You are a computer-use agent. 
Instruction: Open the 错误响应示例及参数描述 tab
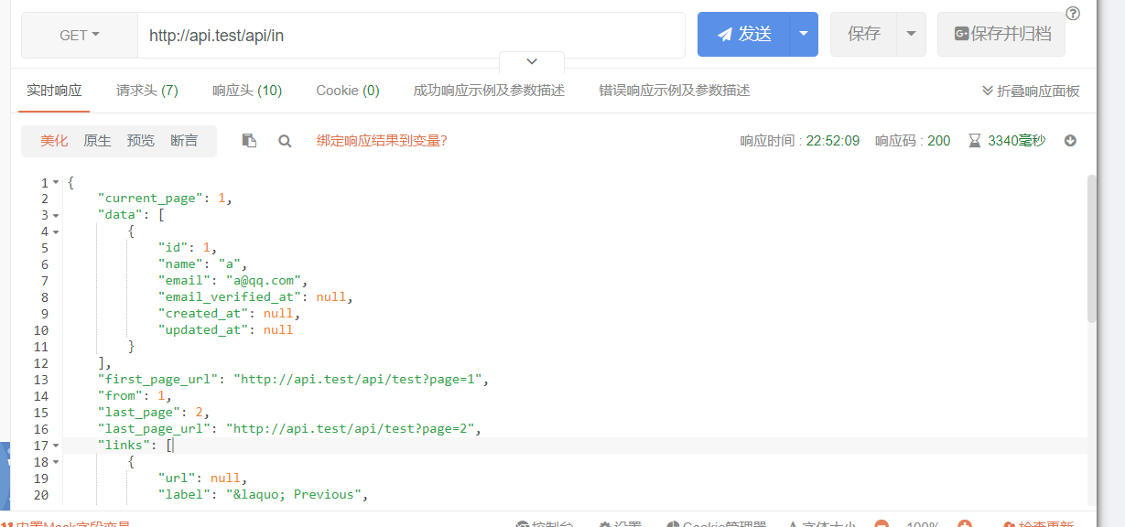(675, 91)
